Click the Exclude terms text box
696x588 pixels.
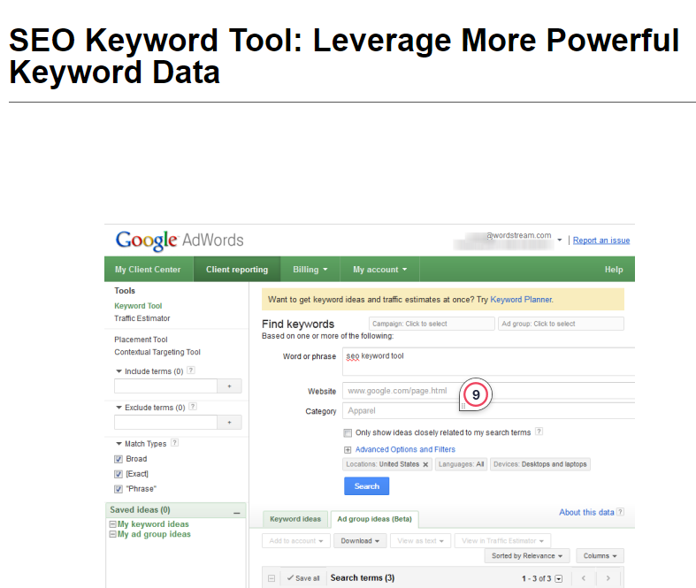[x=165, y=422]
